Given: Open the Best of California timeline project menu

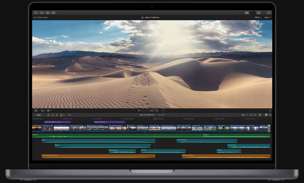Looking at the screenshot, I should point(148,115).
